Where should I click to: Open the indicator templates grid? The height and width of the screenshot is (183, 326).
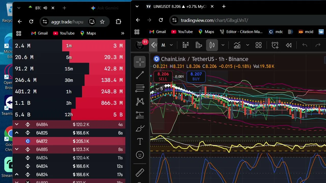259,45
